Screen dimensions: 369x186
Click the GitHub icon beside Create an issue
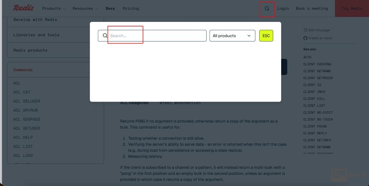pyautogui.click(x=305, y=38)
